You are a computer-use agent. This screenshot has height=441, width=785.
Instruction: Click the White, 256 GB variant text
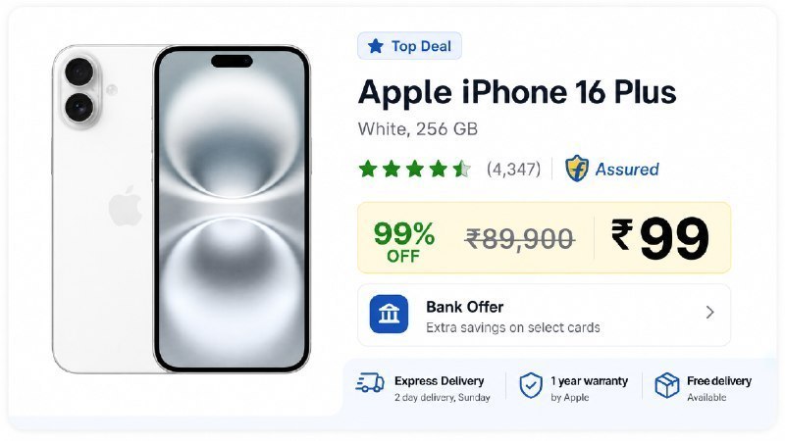tap(418, 129)
